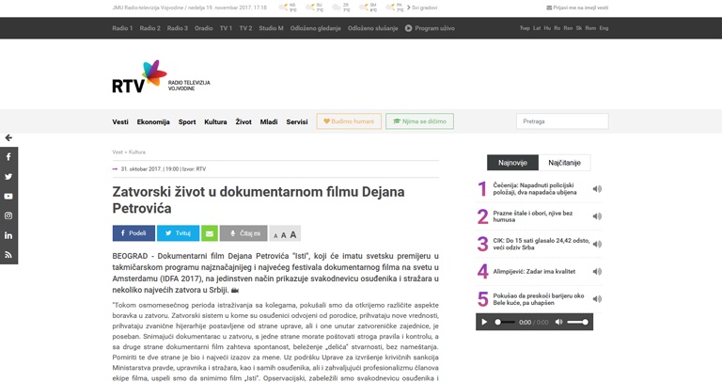
Task: Share the article via green email icon
Action: pos(210,233)
